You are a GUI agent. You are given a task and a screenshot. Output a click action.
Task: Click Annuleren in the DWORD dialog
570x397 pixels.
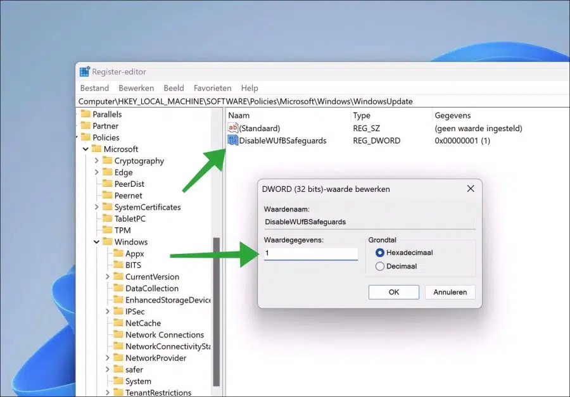[x=450, y=292]
